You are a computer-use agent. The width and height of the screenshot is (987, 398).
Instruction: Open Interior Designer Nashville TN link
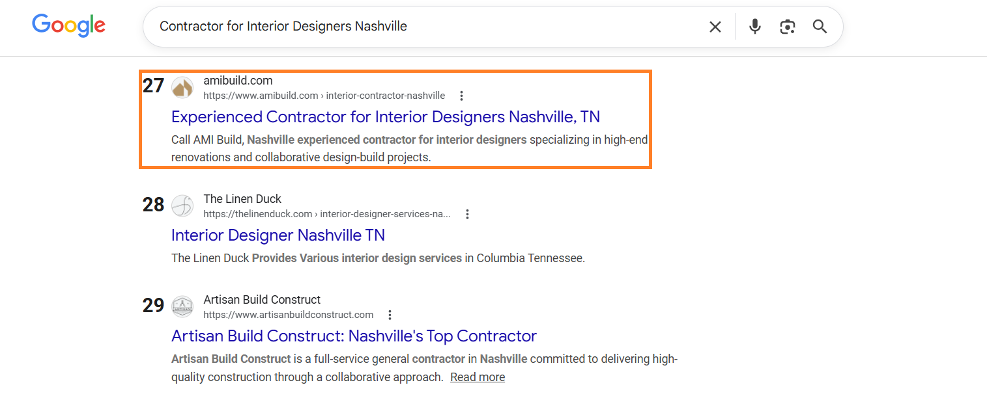tap(278, 235)
